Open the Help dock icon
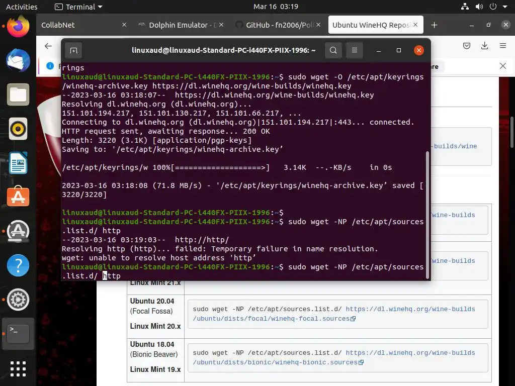Screen dimensions: 515x386 (x=18, y=265)
